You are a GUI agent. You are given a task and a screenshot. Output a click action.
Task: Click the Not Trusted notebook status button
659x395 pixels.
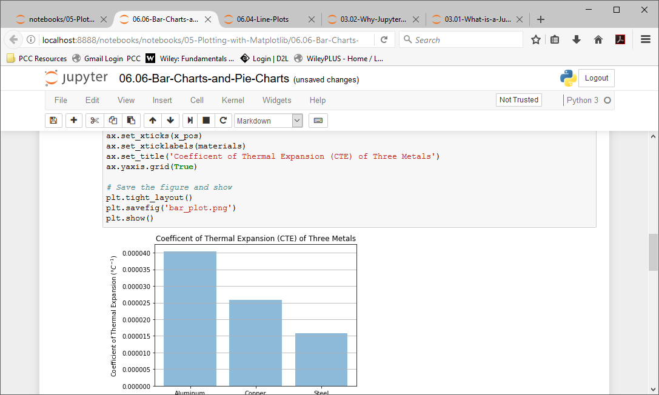point(518,99)
